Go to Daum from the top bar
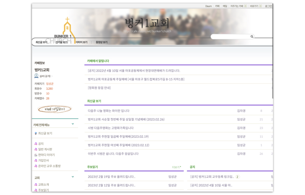 point(208,6)
